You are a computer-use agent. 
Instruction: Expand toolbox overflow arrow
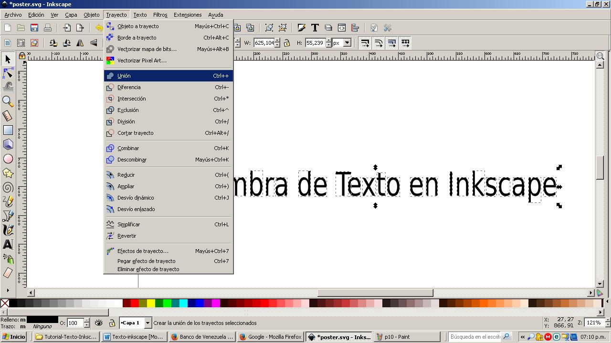click(x=8, y=290)
